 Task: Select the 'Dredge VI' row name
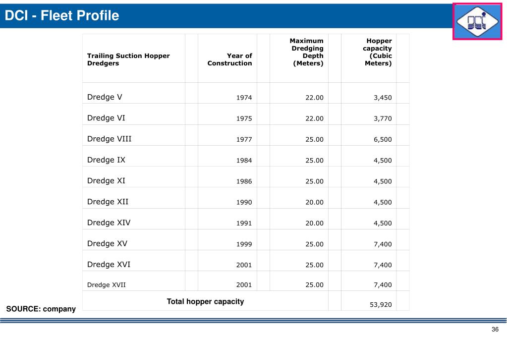click(x=106, y=118)
